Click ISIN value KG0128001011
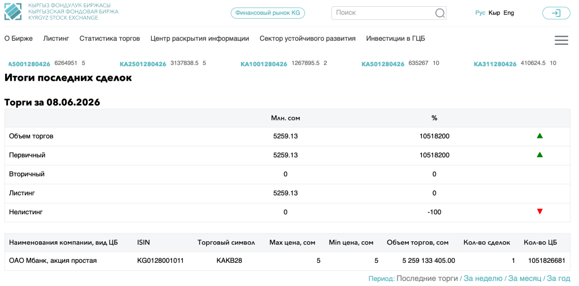579x286 pixels. pos(160,261)
